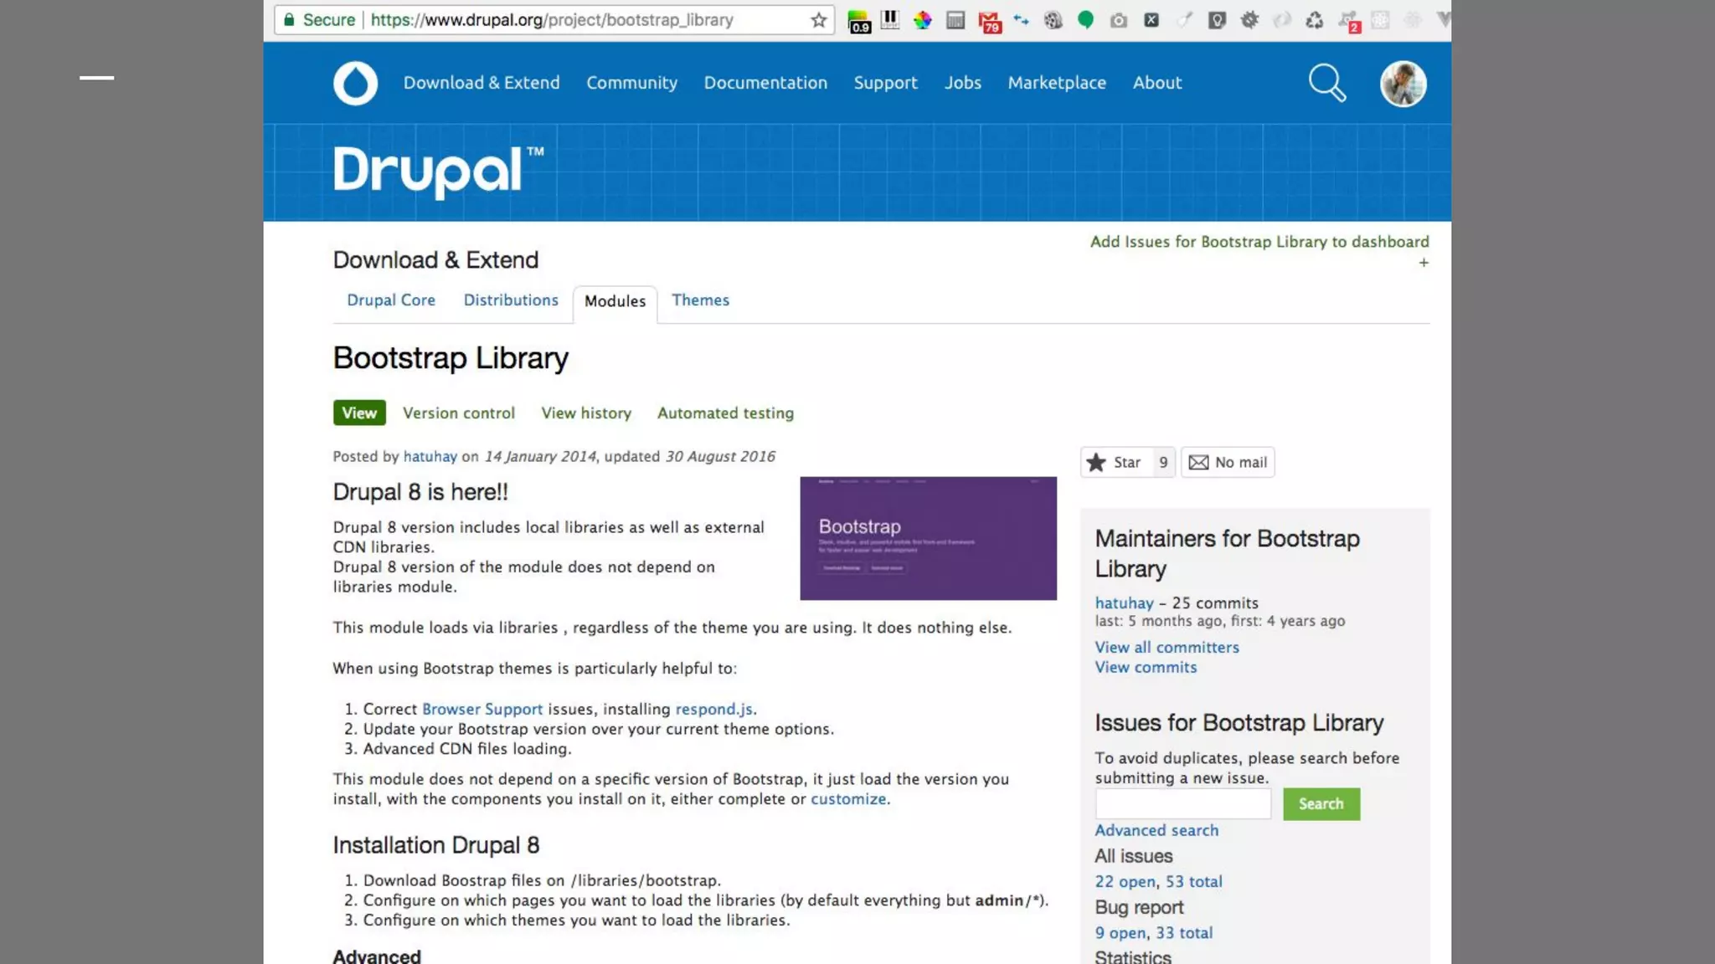Viewport: 1715px width, 964px height.
Task: Click View commits link
Action: (1146, 667)
